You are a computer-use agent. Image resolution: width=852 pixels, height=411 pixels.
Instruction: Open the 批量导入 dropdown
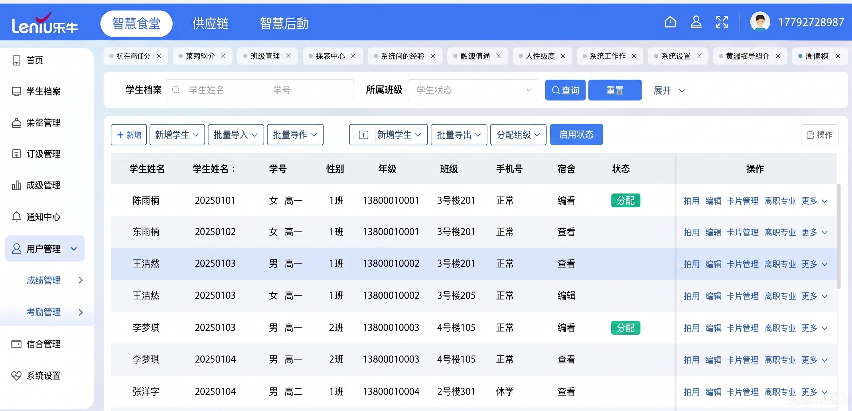[236, 135]
